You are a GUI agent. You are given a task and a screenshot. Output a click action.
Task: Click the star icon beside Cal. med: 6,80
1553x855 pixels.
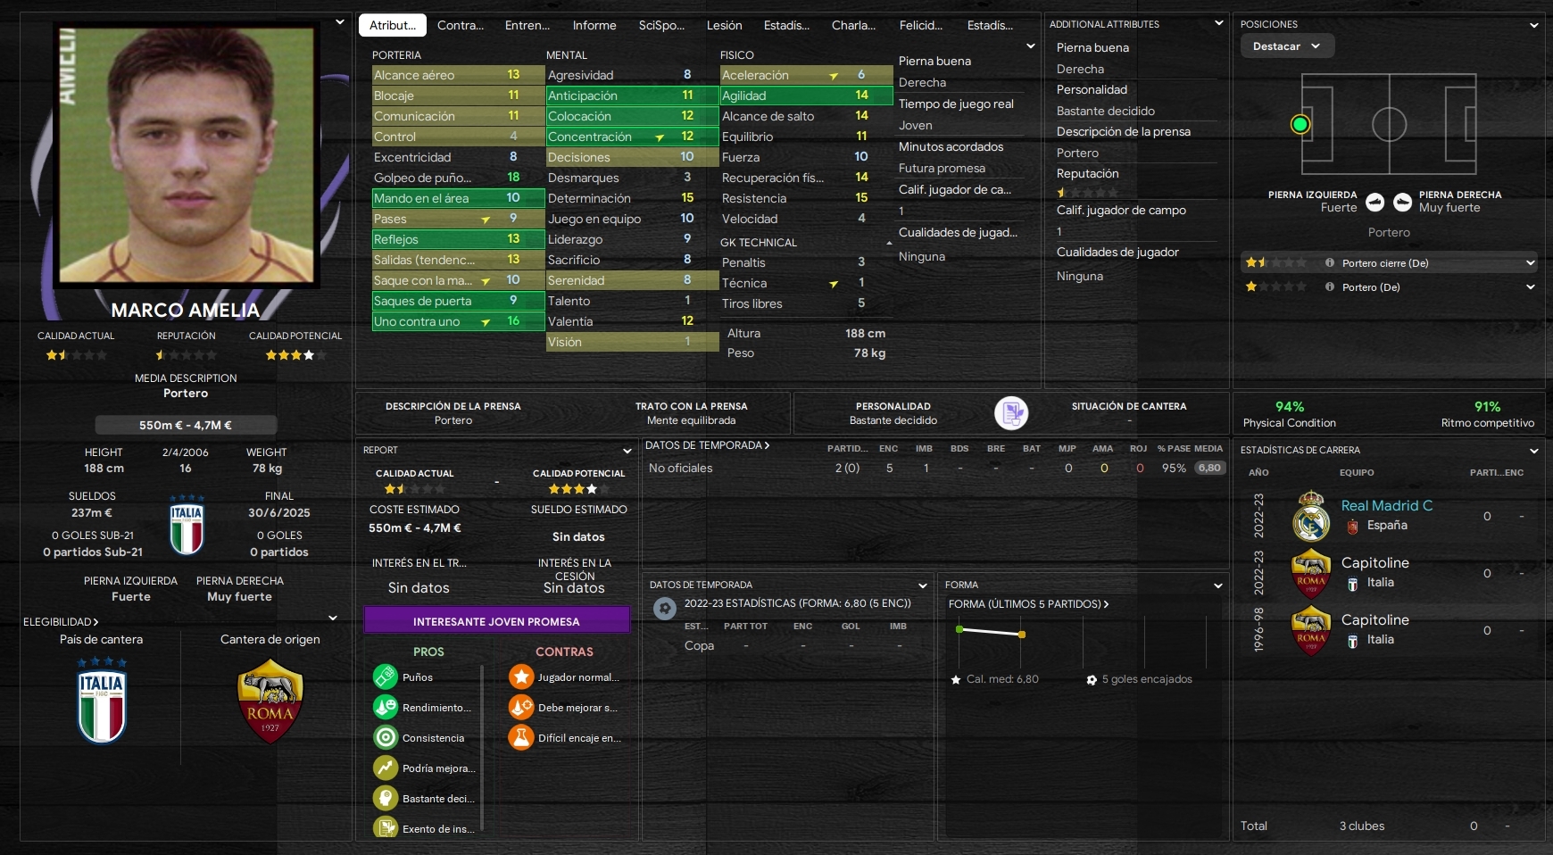coord(956,680)
